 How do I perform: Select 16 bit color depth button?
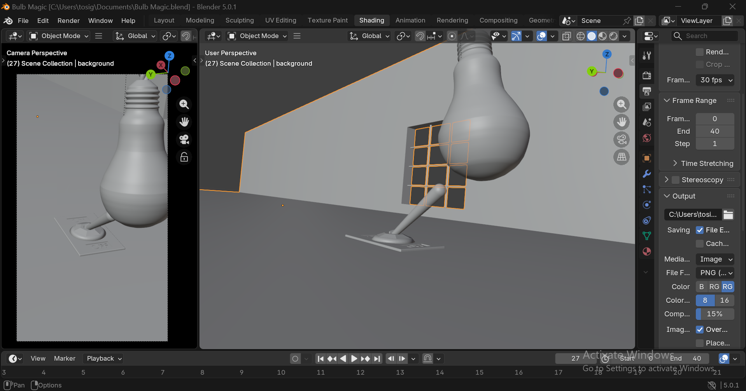click(x=724, y=300)
